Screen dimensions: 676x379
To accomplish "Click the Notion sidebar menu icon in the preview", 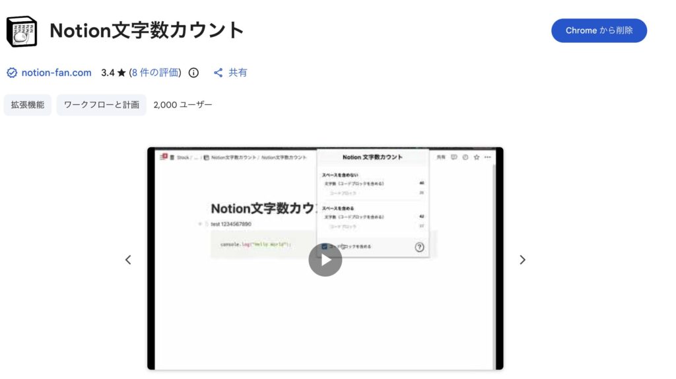I will tap(162, 157).
